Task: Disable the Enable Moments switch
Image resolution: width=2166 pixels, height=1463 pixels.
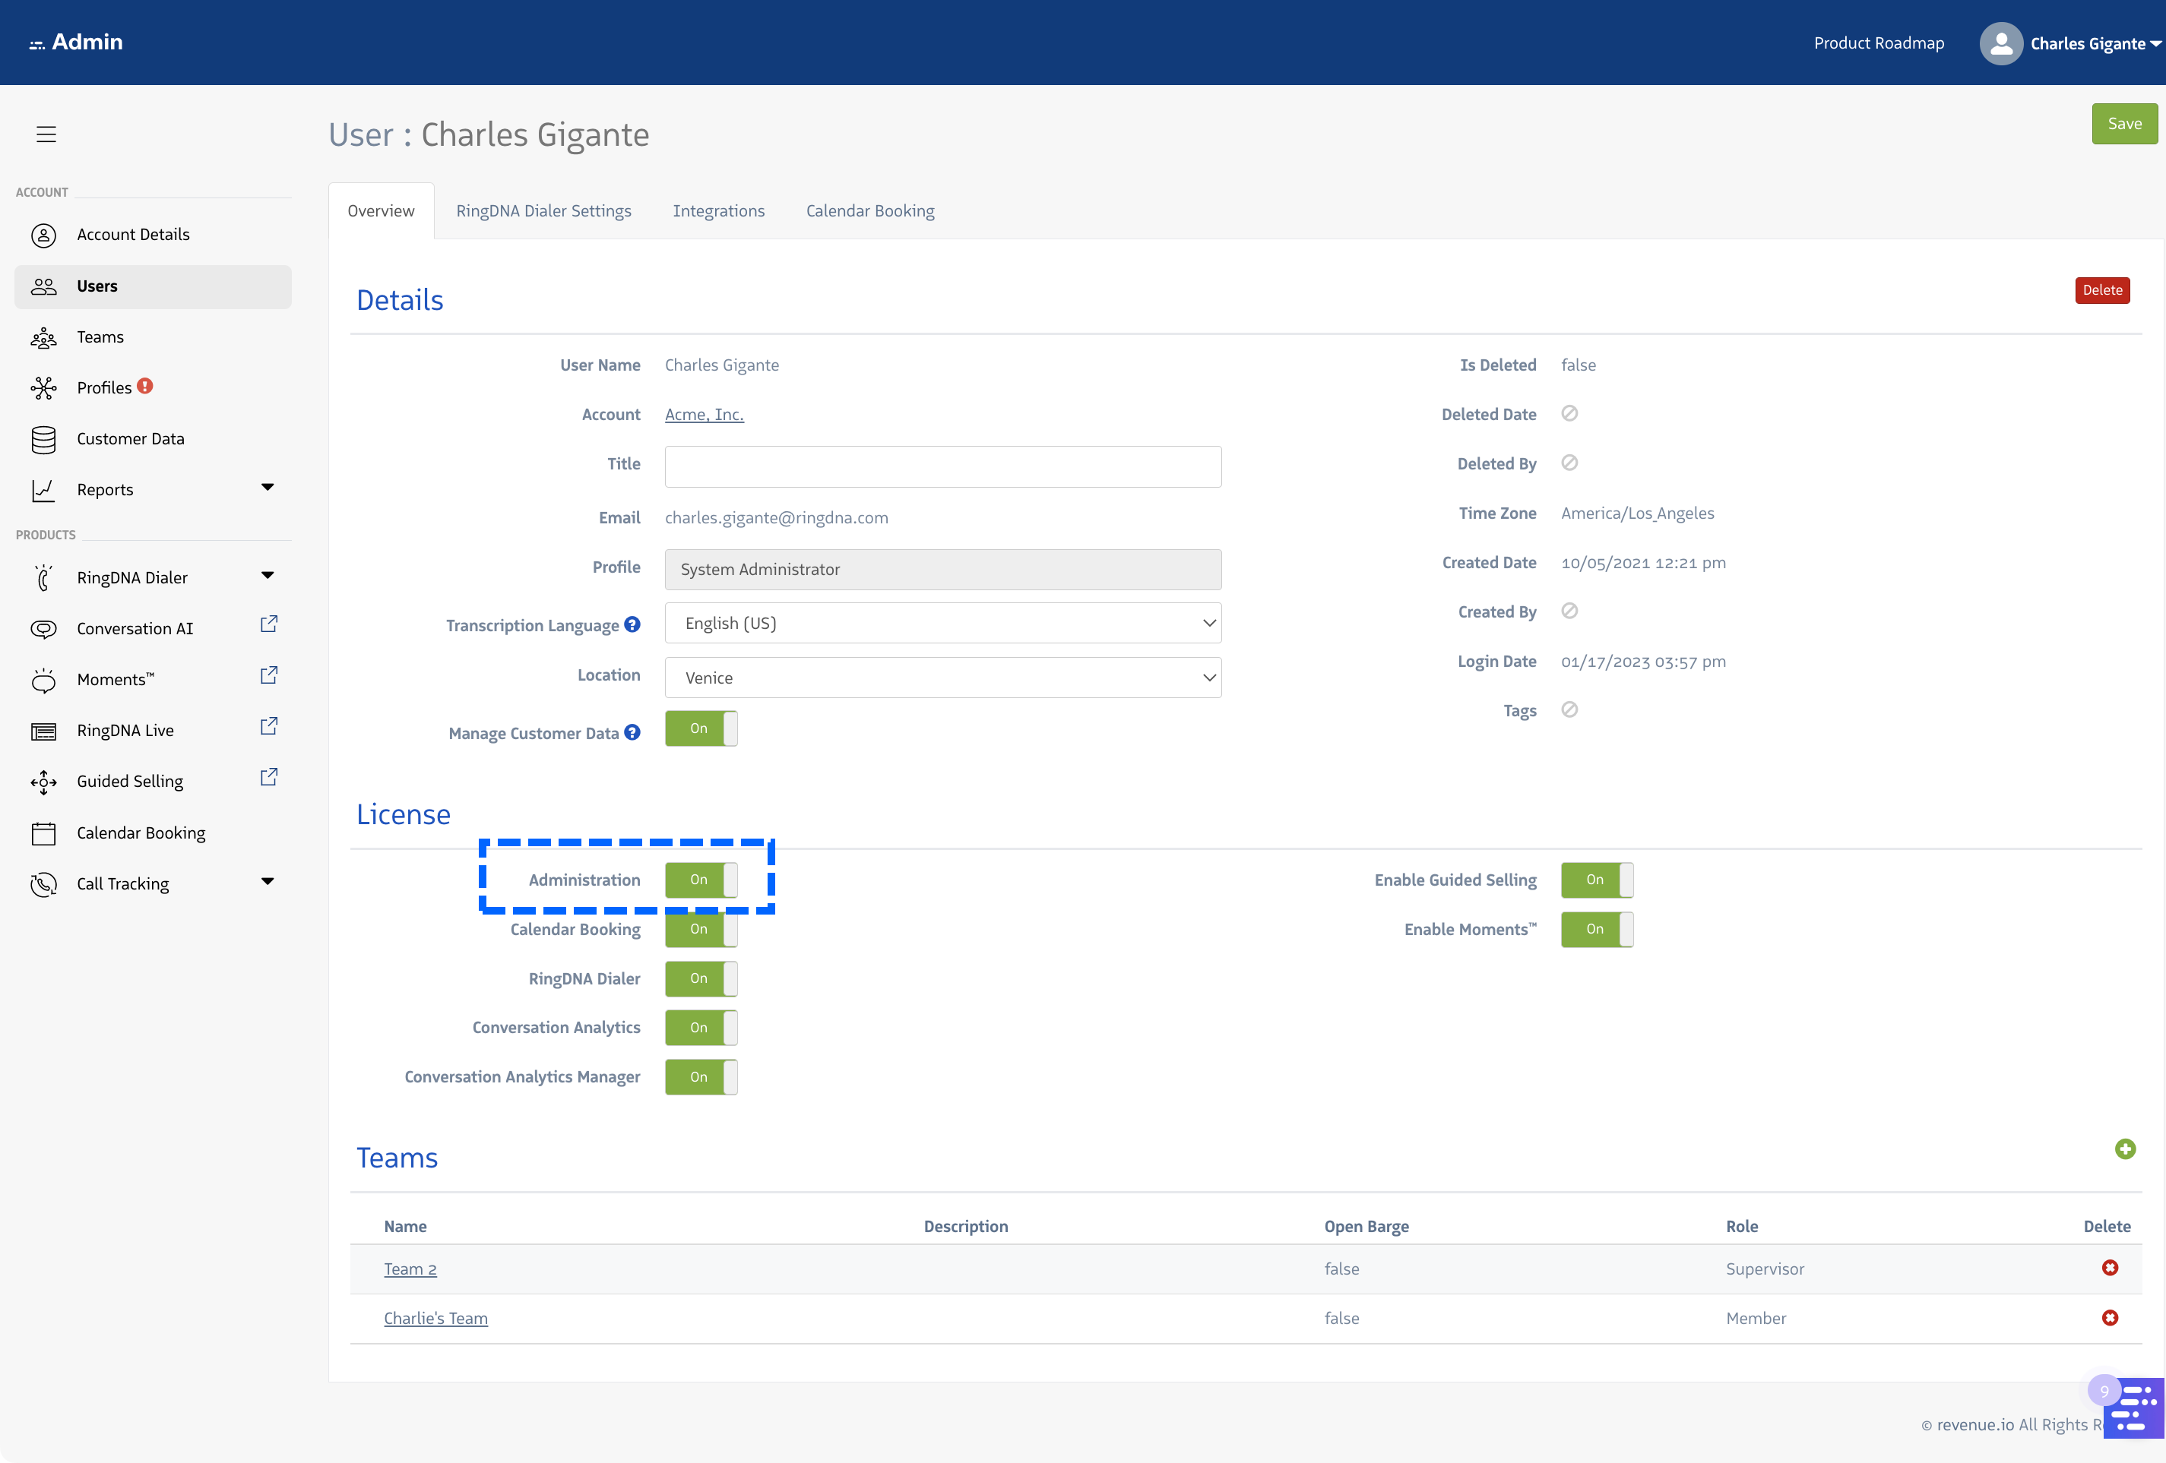Action: coord(1597,930)
